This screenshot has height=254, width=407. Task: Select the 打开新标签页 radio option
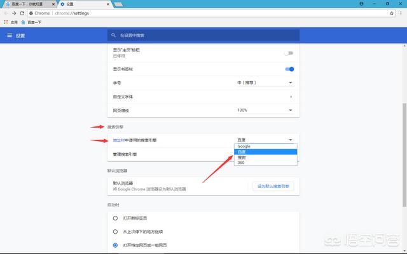click(x=115, y=218)
